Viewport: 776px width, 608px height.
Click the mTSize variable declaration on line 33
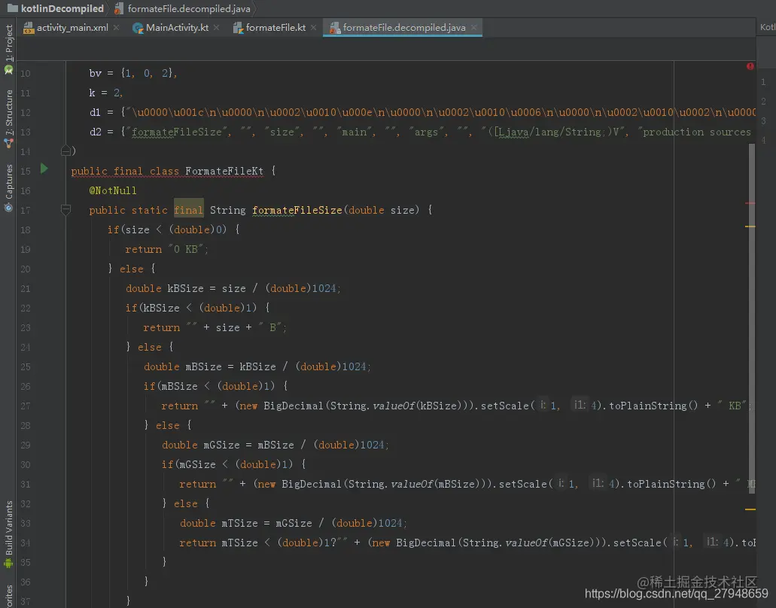(x=239, y=523)
